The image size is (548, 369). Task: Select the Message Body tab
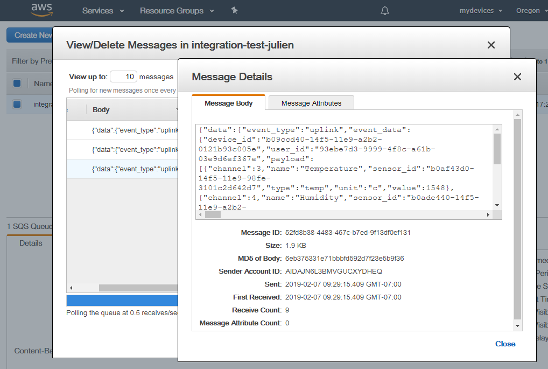tap(229, 103)
